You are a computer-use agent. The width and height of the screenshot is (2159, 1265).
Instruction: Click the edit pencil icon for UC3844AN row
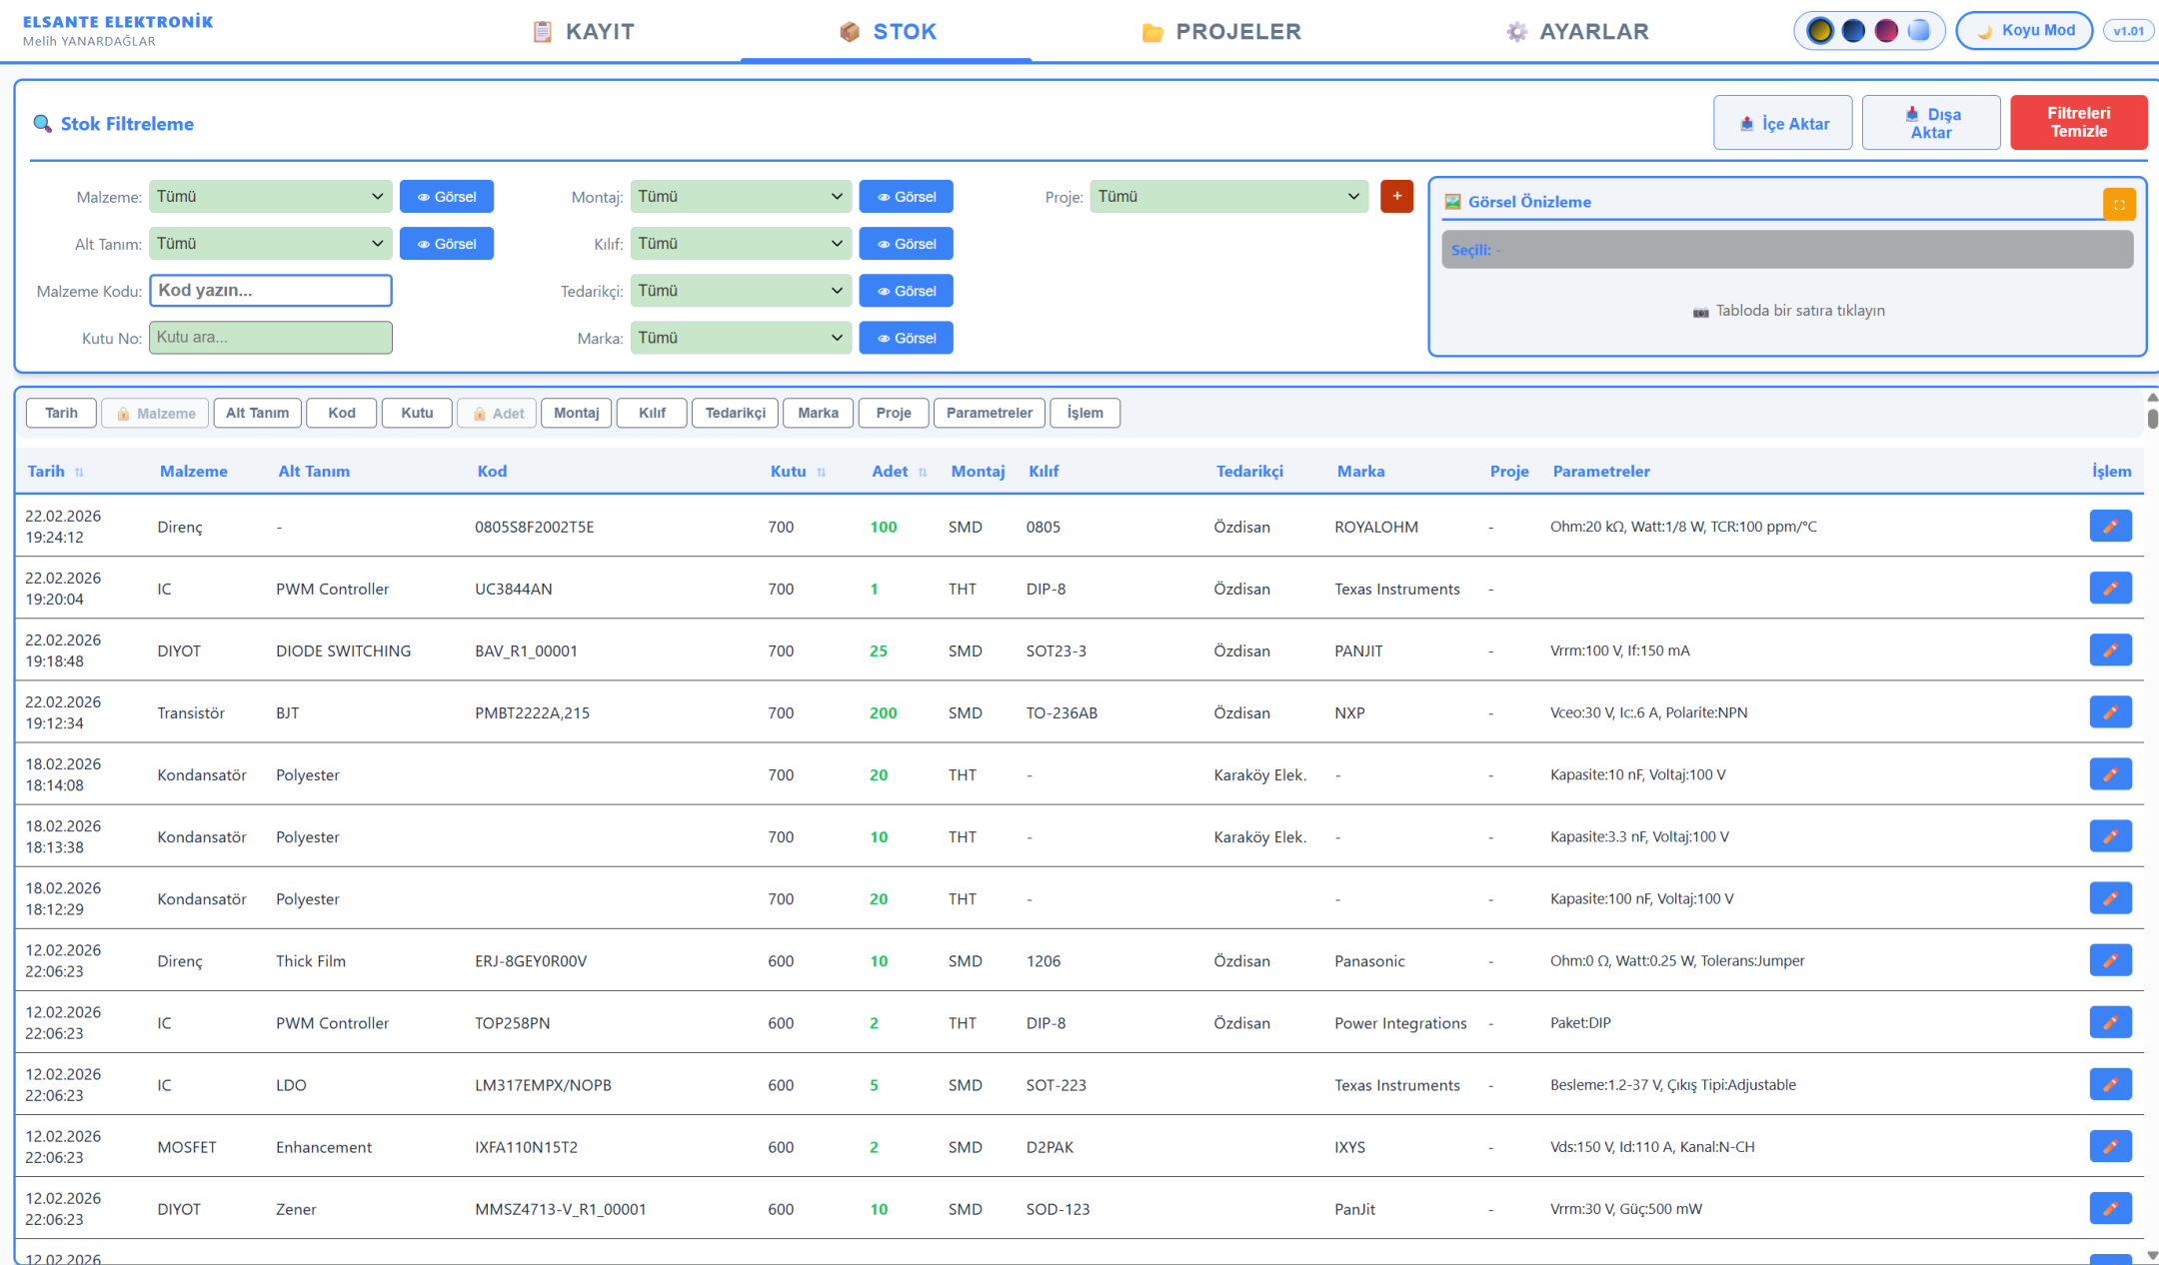[2110, 589]
